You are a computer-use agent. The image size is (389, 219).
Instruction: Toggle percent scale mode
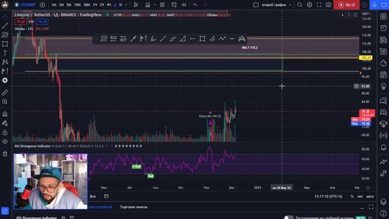tap(352, 196)
